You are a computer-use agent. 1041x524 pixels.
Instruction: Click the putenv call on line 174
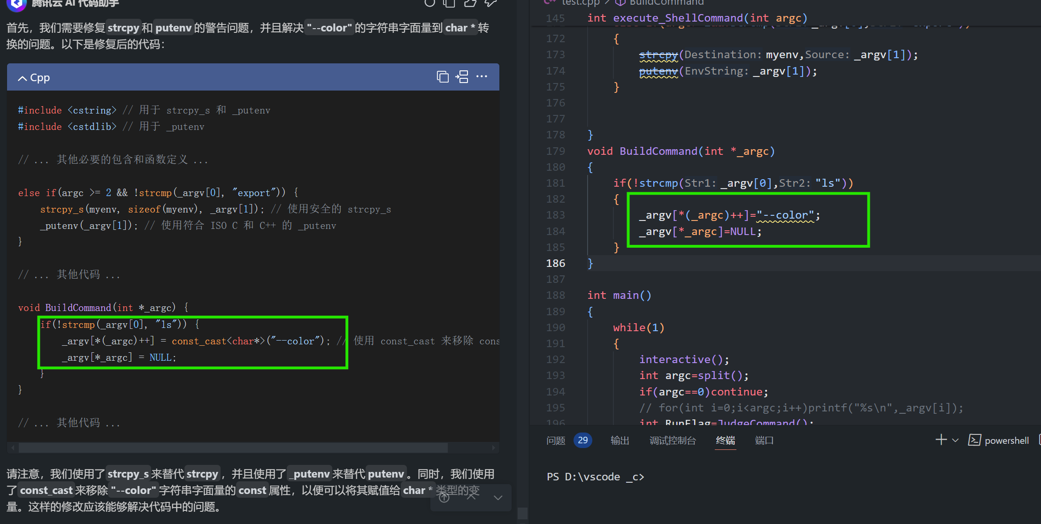click(x=658, y=71)
